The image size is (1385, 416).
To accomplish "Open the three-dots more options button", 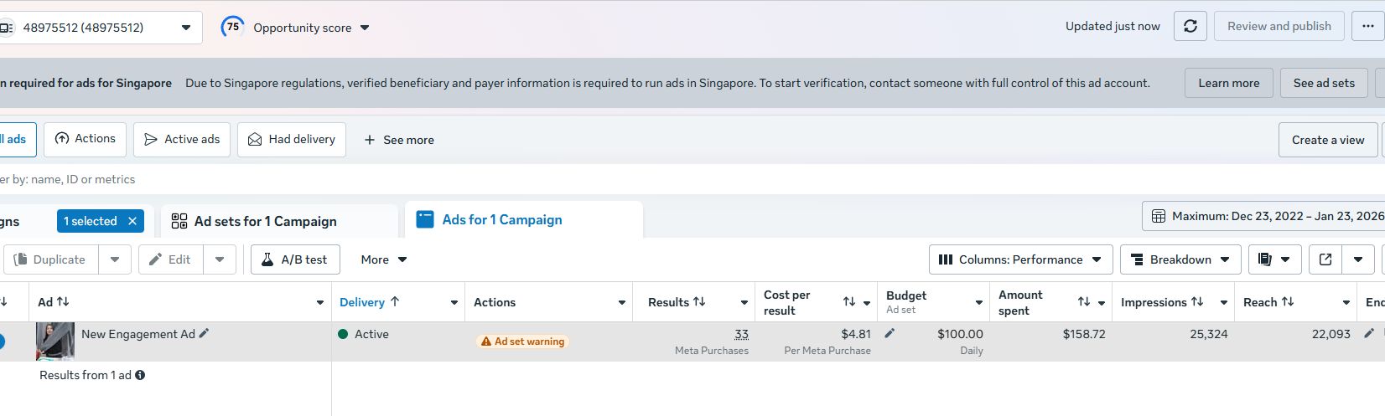I will point(1367,27).
